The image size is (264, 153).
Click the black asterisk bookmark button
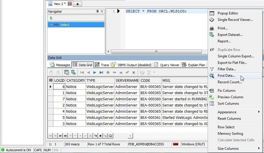(x=100, y=136)
